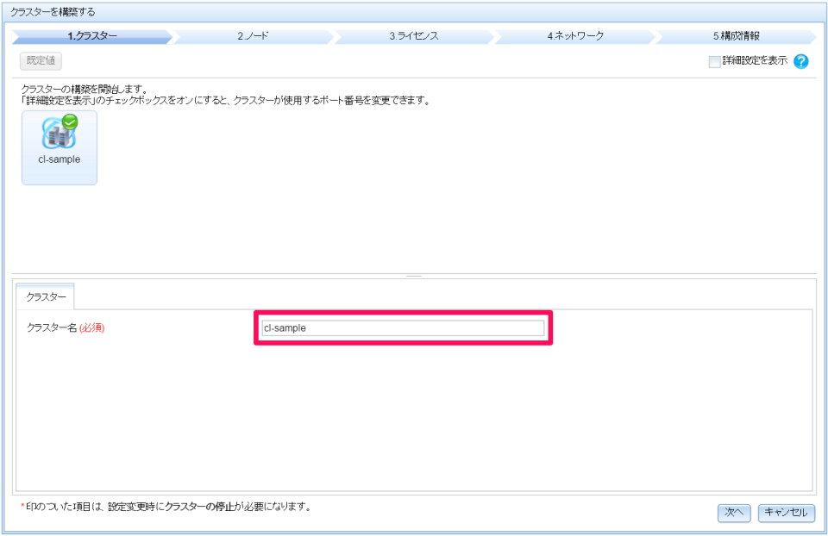The image size is (828, 536).
Task: Select the 1.クラスター wizard step
Action: (91, 36)
